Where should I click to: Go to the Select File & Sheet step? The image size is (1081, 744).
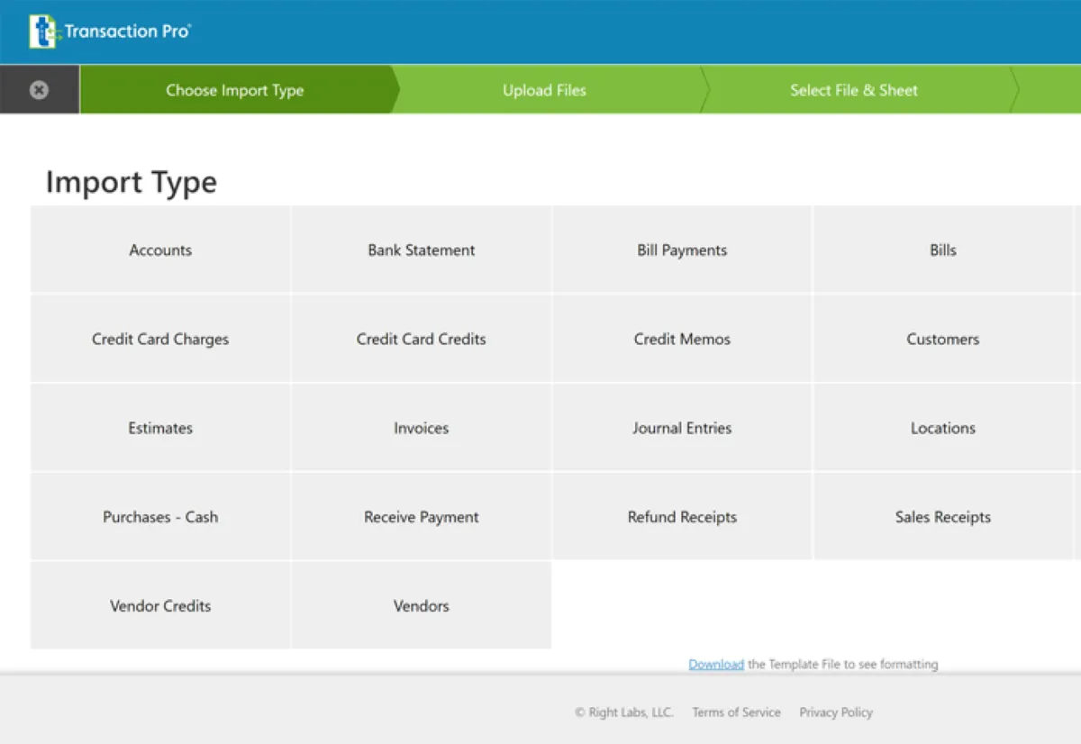[x=854, y=90]
